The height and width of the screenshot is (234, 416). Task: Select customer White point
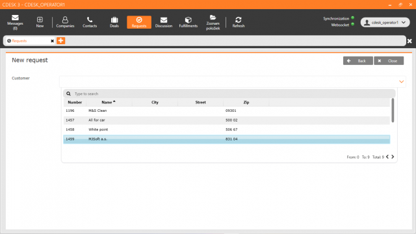tap(227, 129)
